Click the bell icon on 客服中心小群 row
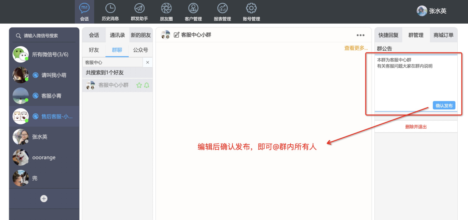 pos(147,85)
